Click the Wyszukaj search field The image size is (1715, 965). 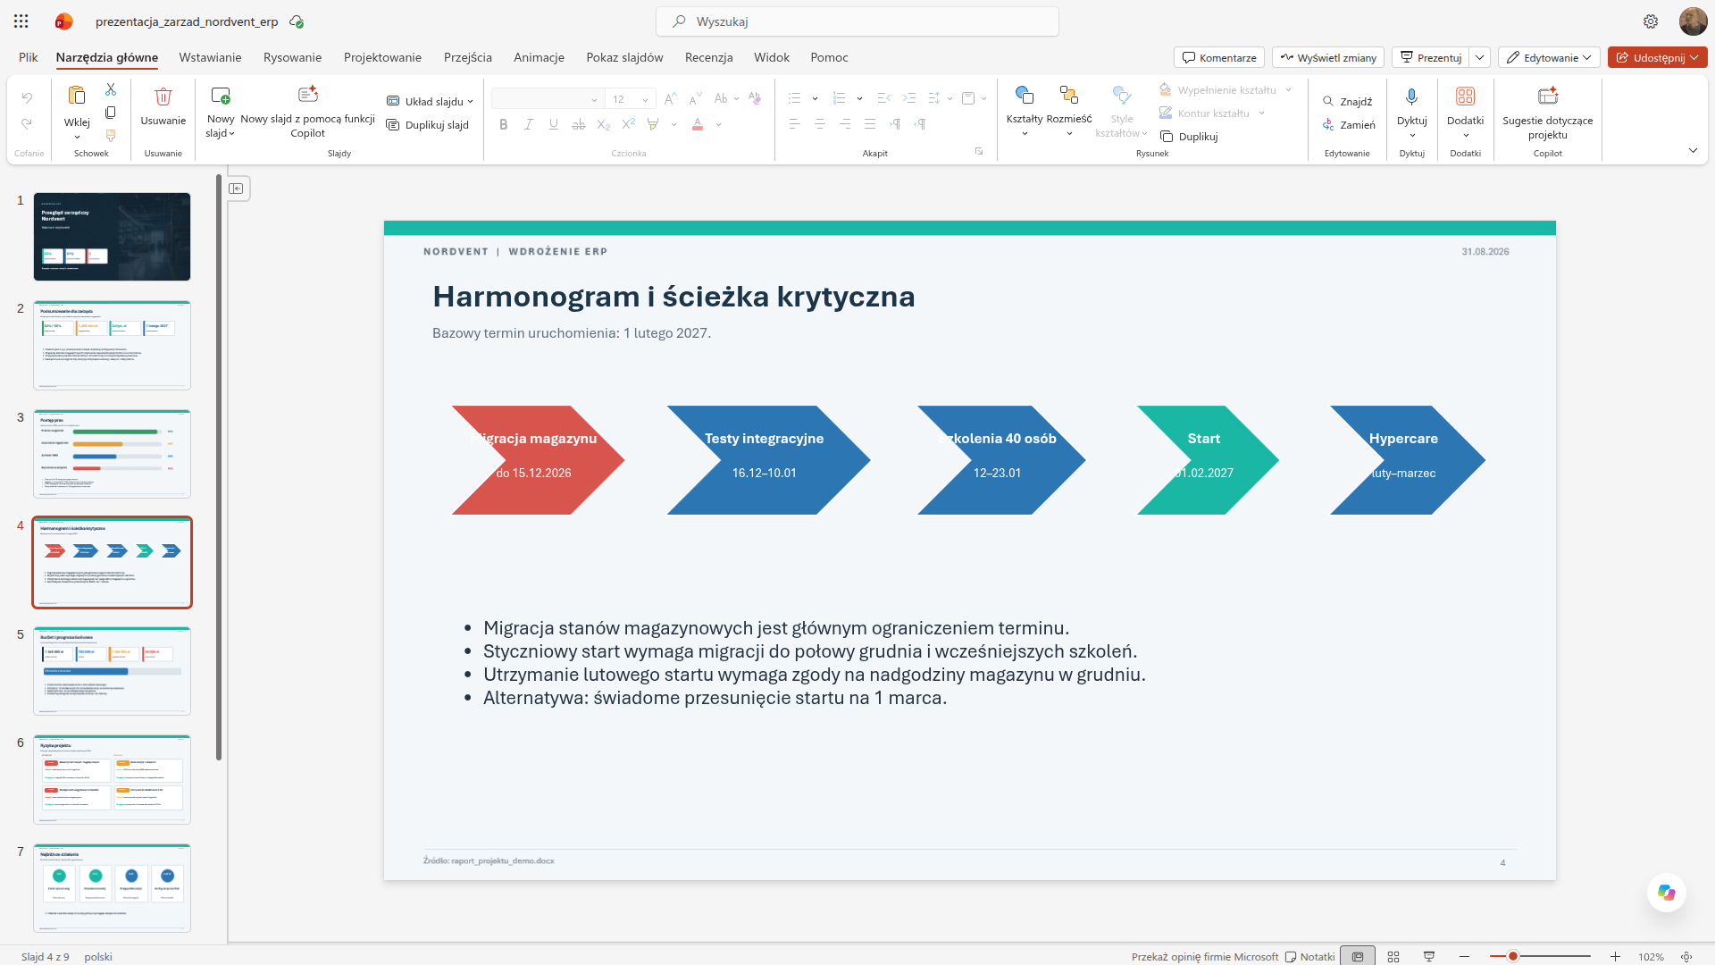coord(857,21)
